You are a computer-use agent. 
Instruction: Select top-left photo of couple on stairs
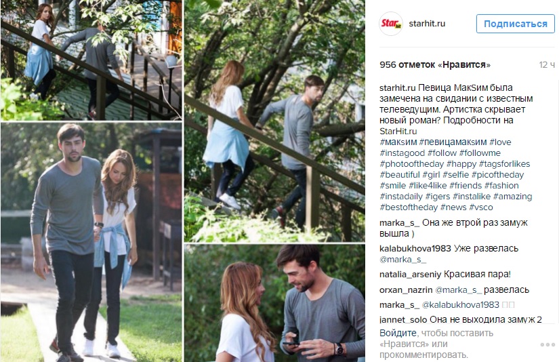click(91, 60)
